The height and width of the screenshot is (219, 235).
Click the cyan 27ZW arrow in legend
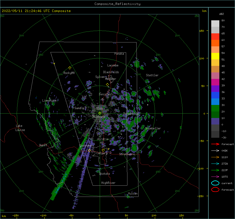coord(215,164)
